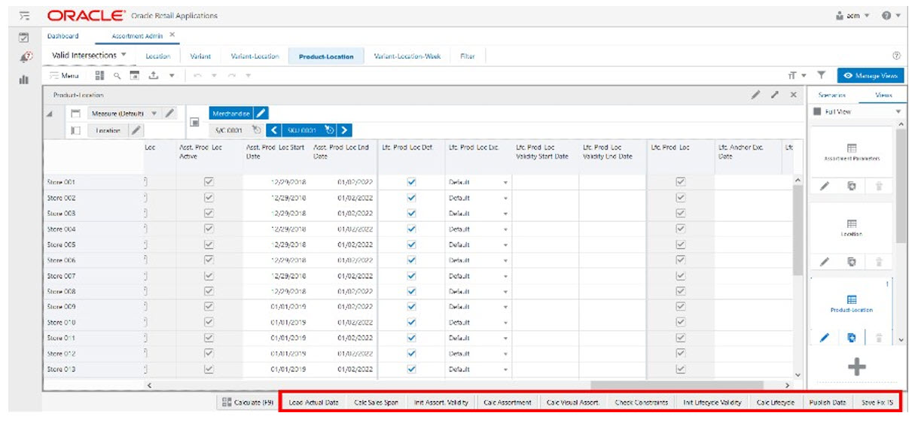The width and height of the screenshot is (918, 422).
Task: Go to next SKU with right arrow
Action: click(x=344, y=131)
